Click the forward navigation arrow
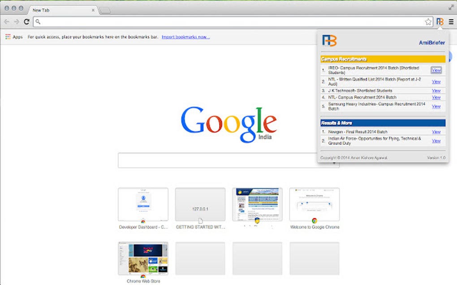457x285 pixels. click(x=17, y=21)
